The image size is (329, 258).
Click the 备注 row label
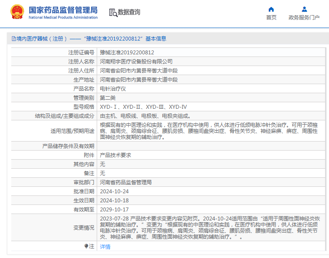pos(89,173)
